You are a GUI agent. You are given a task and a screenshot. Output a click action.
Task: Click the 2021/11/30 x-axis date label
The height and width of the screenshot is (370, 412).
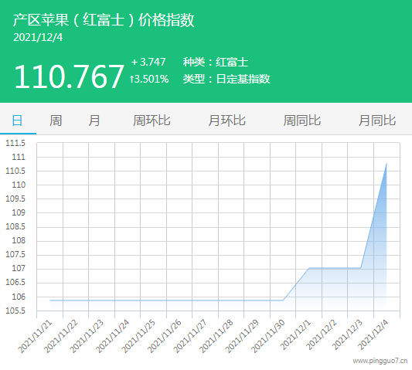coord(268,336)
